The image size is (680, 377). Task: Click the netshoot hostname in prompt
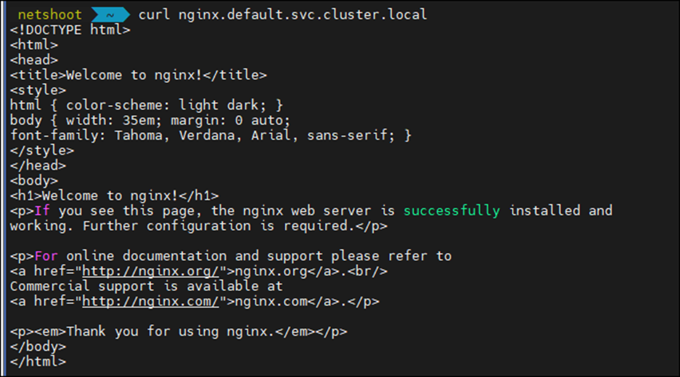(50, 15)
